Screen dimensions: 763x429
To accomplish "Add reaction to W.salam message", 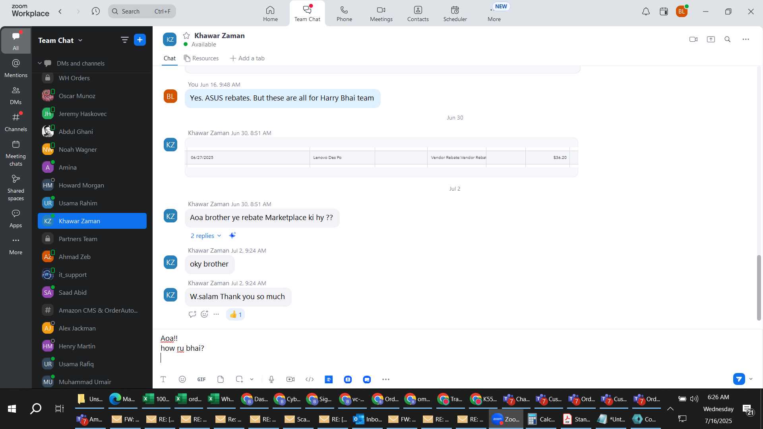I will point(205,314).
